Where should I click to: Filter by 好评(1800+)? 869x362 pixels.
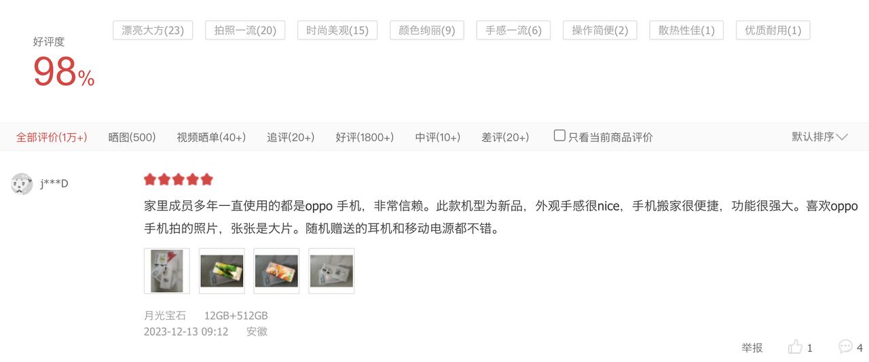(x=365, y=137)
